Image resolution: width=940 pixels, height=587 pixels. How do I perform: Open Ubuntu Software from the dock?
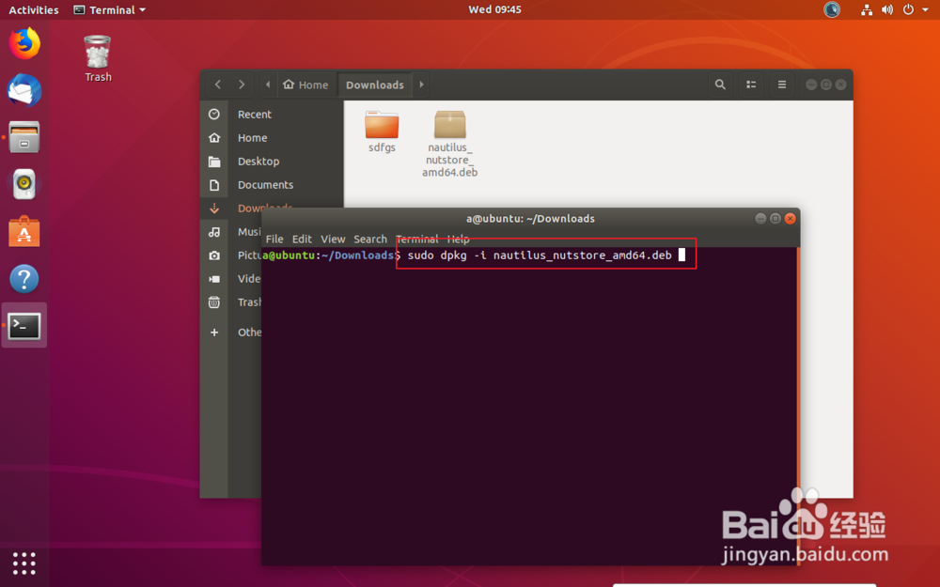[23, 230]
